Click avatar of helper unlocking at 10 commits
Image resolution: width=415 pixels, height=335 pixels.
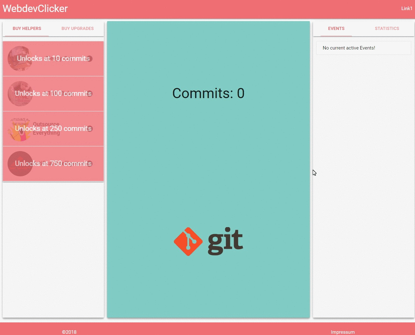point(20,59)
